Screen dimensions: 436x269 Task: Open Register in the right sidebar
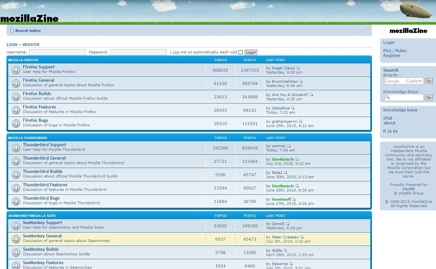point(392,56)
